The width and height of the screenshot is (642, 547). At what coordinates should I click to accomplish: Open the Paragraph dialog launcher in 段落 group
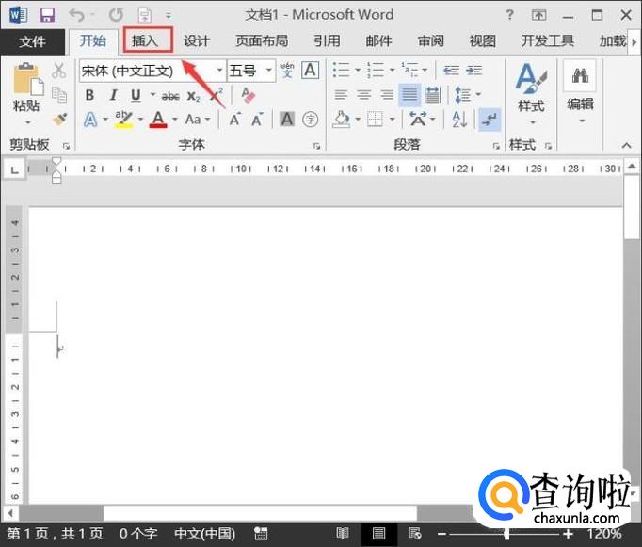coord(496,146)
